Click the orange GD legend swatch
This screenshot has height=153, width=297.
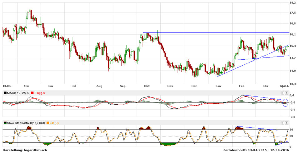(x=48, y=123)
